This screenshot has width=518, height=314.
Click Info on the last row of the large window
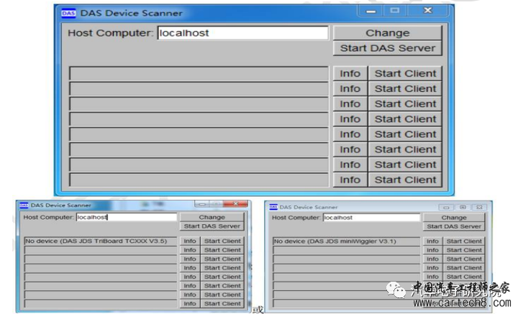[350, 180]
